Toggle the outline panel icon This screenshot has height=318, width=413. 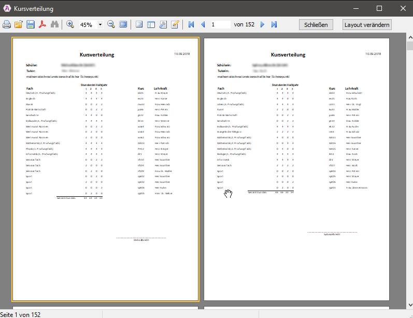139,24
